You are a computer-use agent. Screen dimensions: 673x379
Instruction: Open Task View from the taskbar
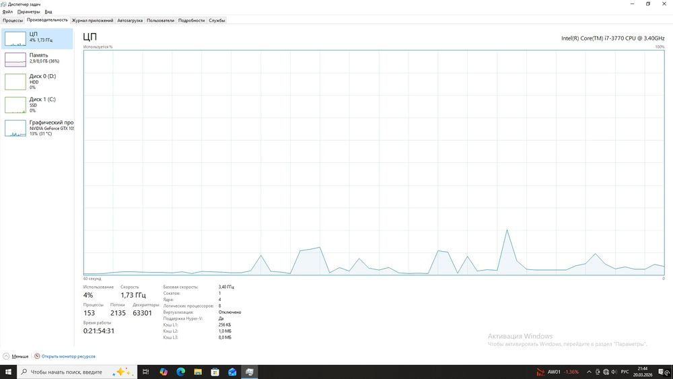tap(145, 372)
